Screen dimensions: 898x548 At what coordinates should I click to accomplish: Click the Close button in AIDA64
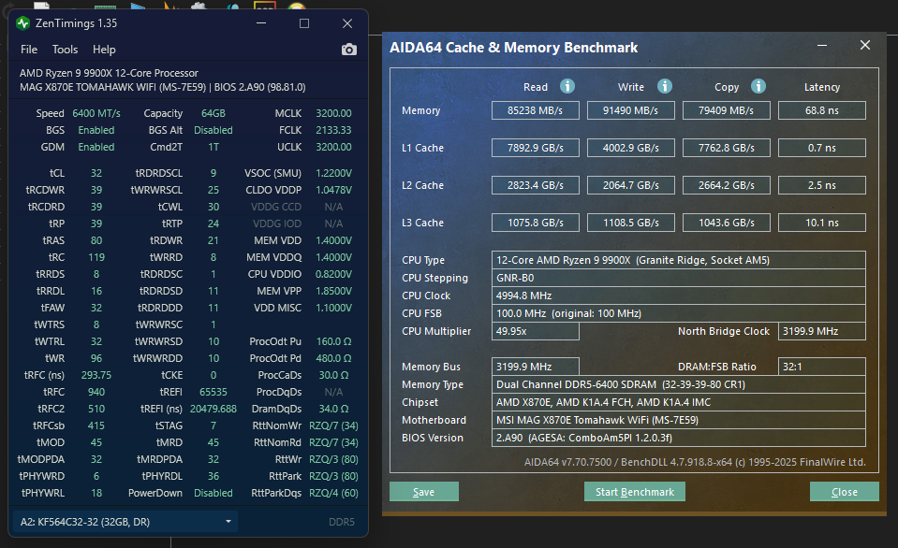(x=845, y=492)
